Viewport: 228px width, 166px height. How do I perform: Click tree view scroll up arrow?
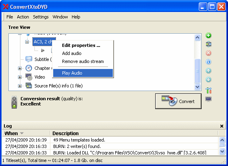(x=197, y=38)
